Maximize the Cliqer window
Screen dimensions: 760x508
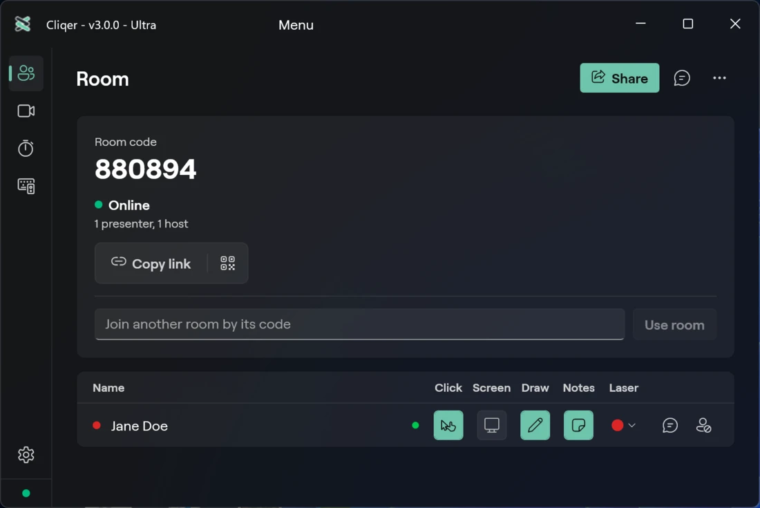(687, 23)
